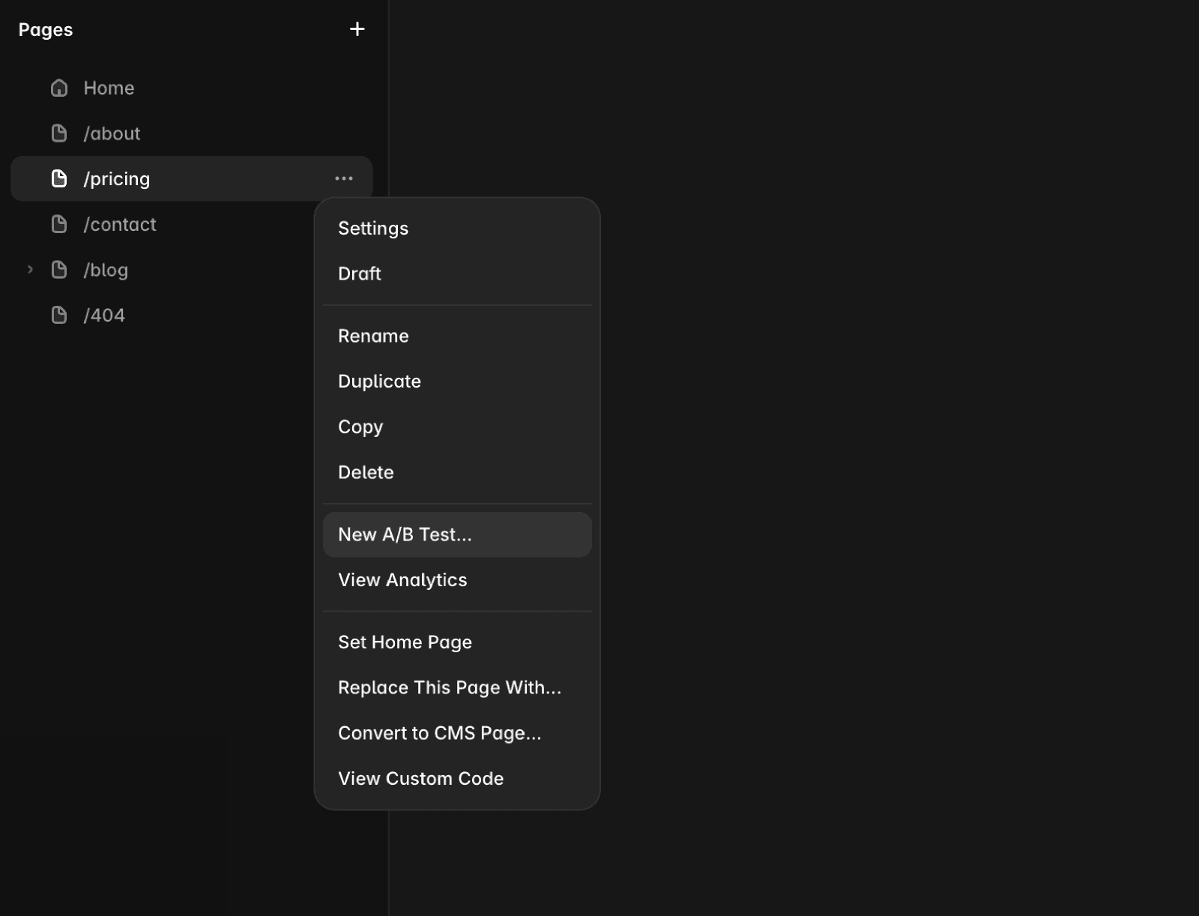
Task: Select Duplicate in the context menu
Action: point(457,381)
